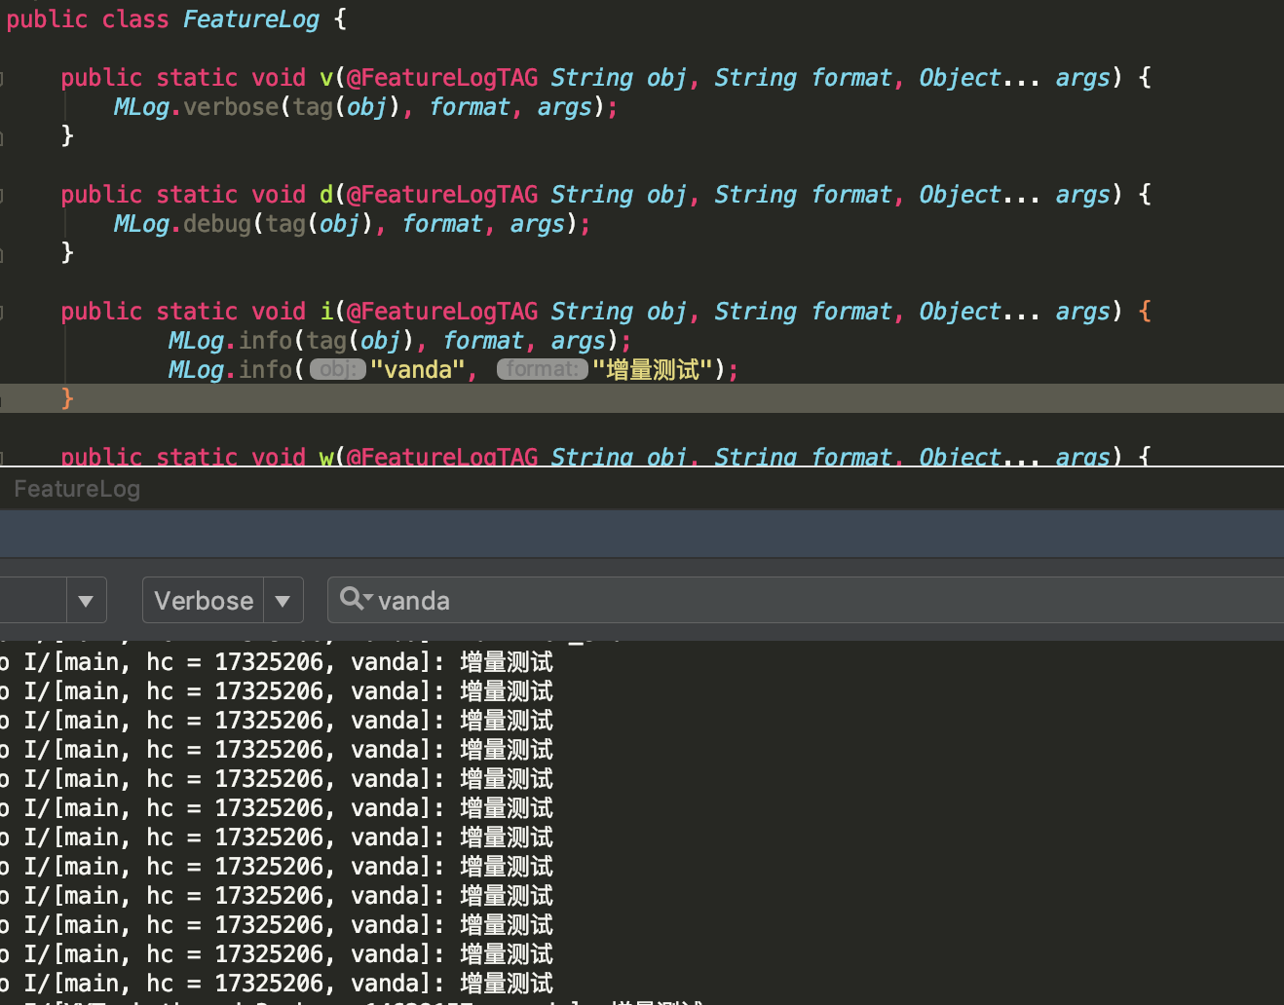Focus the logcat search field containing vanda
Image resolution: width=1284 pixels, height=1005 pixels.
point(806,600)
